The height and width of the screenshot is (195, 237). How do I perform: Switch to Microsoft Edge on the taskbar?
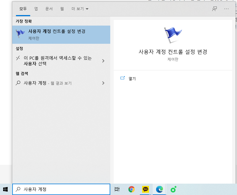(x=159, y=189)
